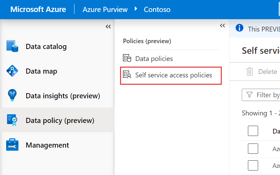Check the first policy row checkbox

tap(253, 149)
